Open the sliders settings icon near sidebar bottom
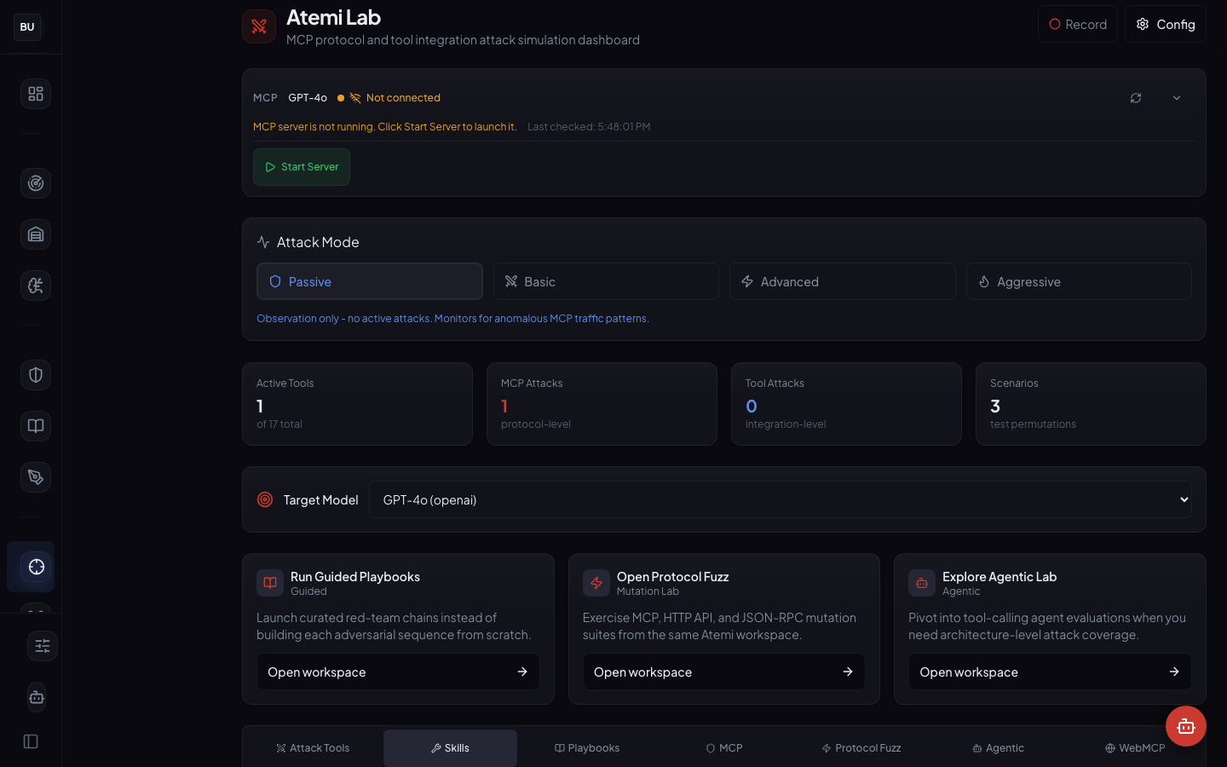1227x767 pixels. click(43, 646)
